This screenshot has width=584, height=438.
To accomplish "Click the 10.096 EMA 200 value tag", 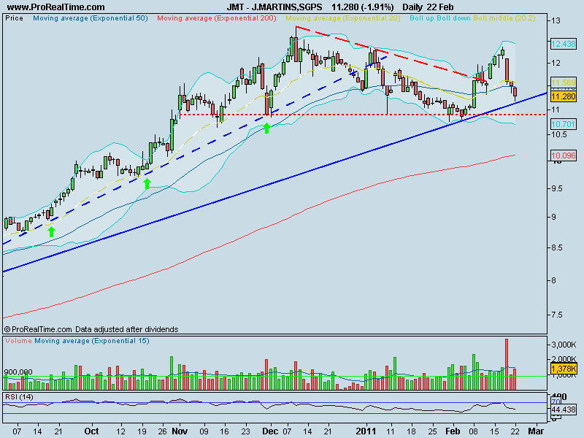I will [563, 155].
